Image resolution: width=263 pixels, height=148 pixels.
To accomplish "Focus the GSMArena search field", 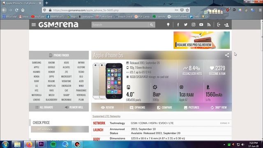I will pos(120,25).
